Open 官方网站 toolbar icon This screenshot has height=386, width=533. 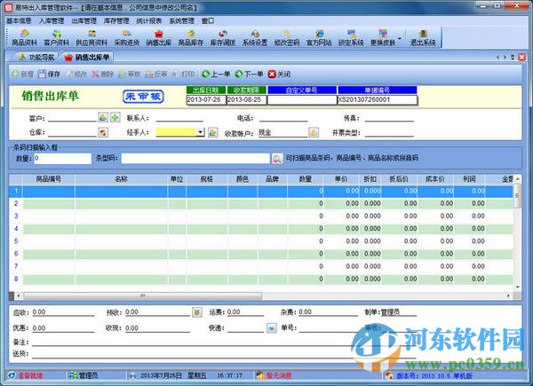[319, 37]
